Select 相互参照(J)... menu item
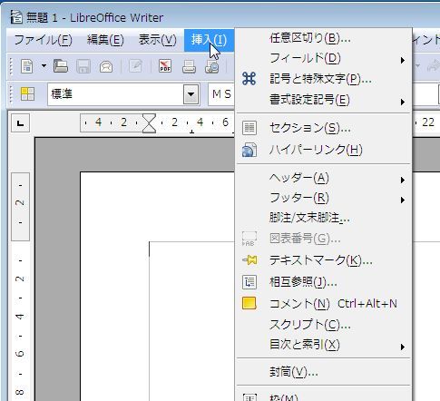Viewport: 440px width, 401px height. (324, 282)
